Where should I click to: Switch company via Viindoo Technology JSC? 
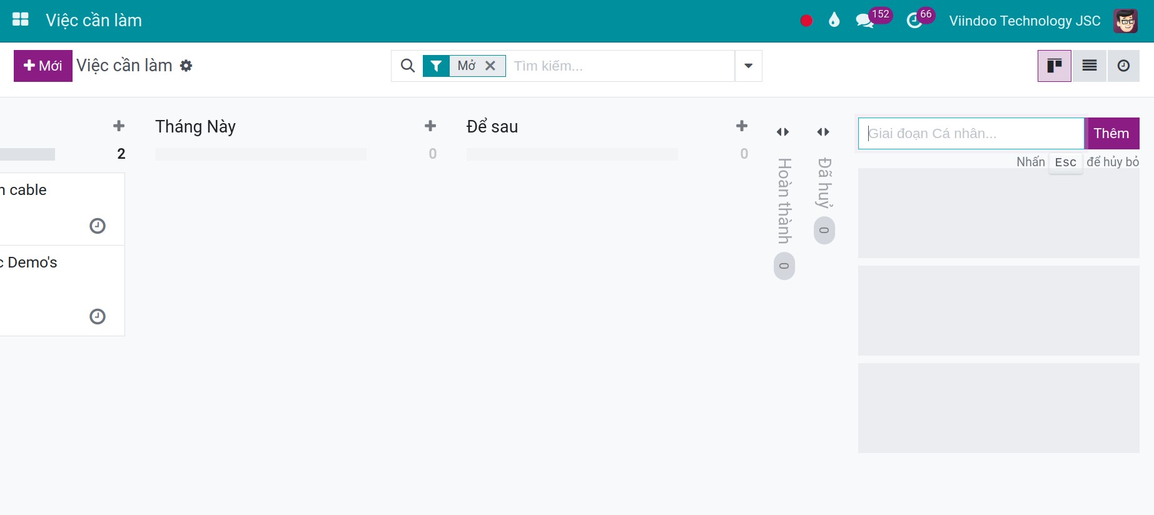click(x=1025, y=21)
